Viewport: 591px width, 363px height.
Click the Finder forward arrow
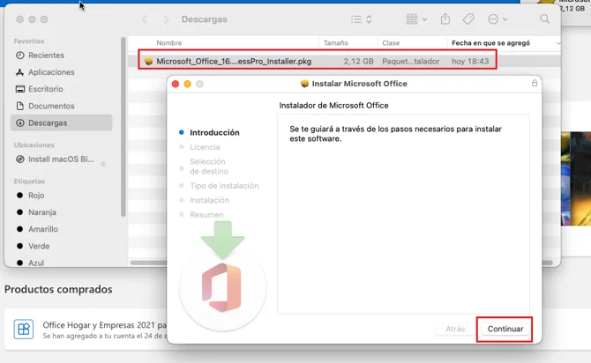click(x=165, y=19)
